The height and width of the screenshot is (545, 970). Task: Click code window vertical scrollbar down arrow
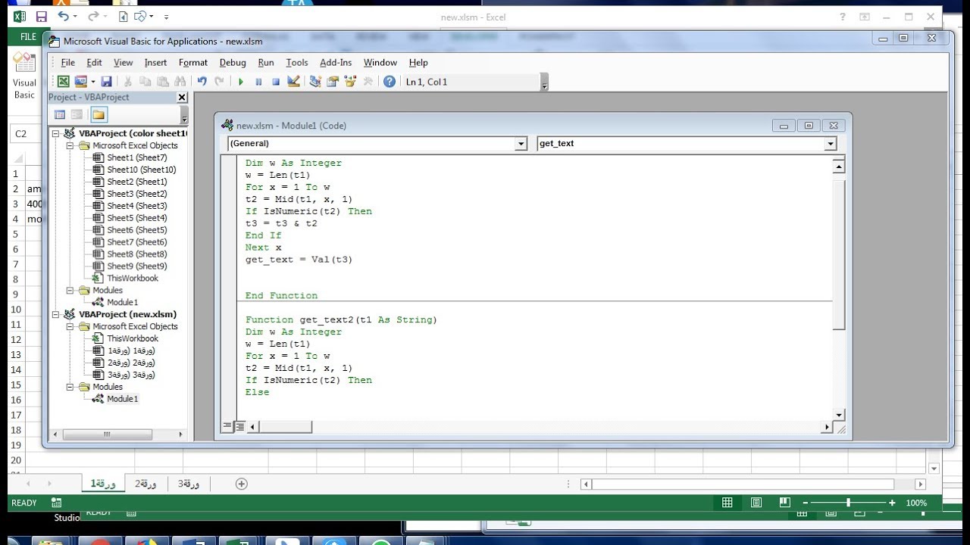coord(839,415)
